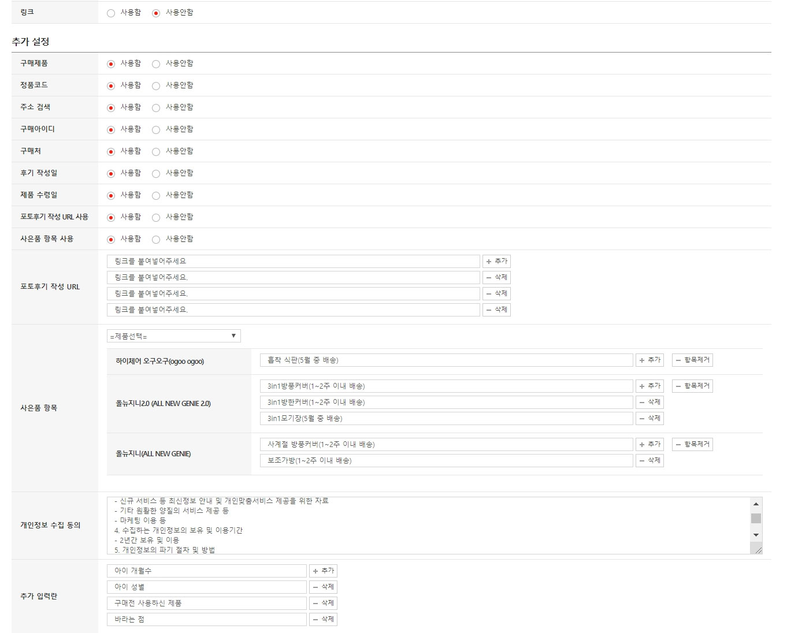787x633 pixels.
Task: Click scrollbar up arrow in 개인정보 수집 동의 box
Action: [756, 504]
